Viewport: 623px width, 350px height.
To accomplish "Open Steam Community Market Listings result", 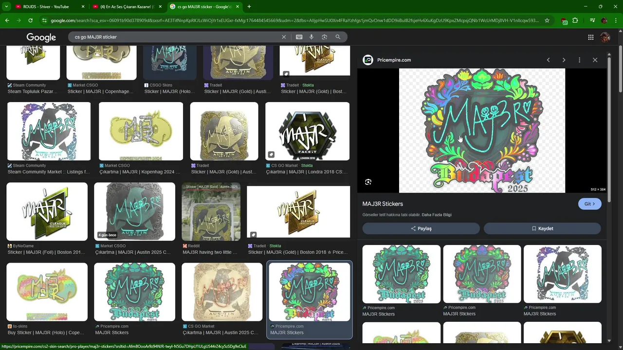I will (x=49, y=131).
